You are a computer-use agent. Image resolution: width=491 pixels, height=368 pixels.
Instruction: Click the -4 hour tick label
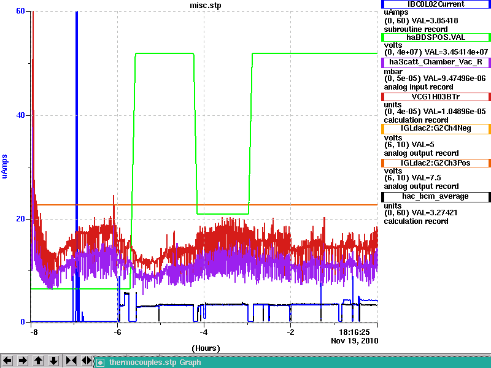[204, 332]
